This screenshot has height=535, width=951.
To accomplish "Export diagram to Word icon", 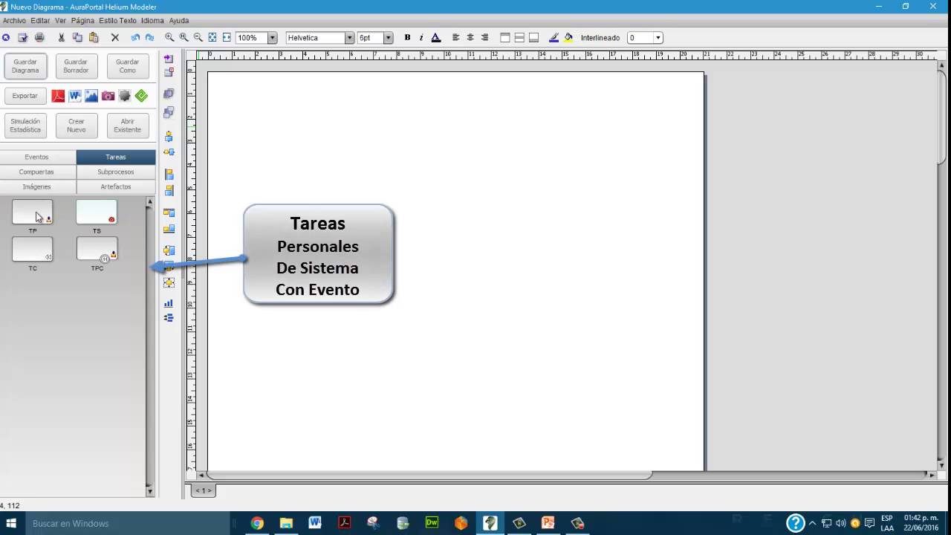I will [x=75, y=96].
